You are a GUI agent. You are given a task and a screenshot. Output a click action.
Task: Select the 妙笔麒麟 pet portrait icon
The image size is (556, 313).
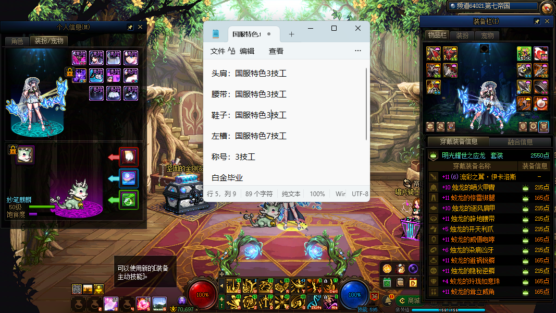click(x=24, y=154)
